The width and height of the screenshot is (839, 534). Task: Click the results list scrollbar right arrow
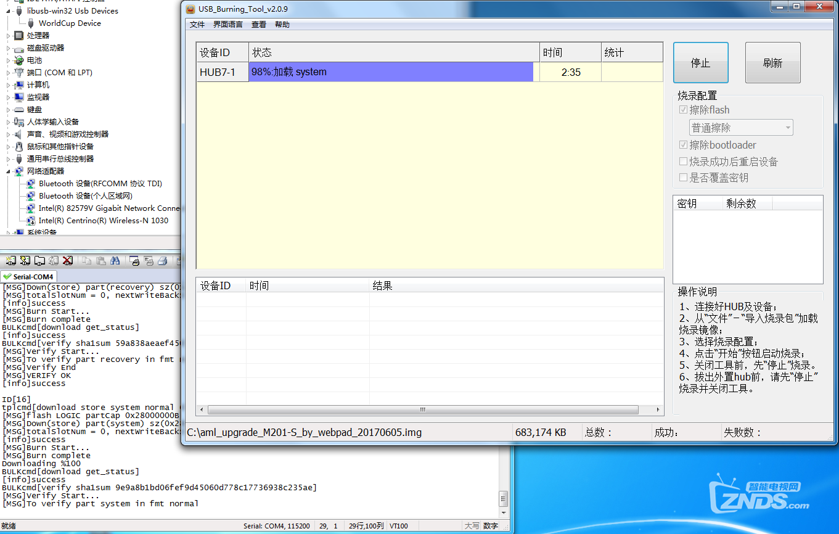pyautogui.click(x=658, y=409)
